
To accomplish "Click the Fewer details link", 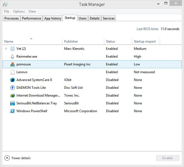I will pos(21,158).
